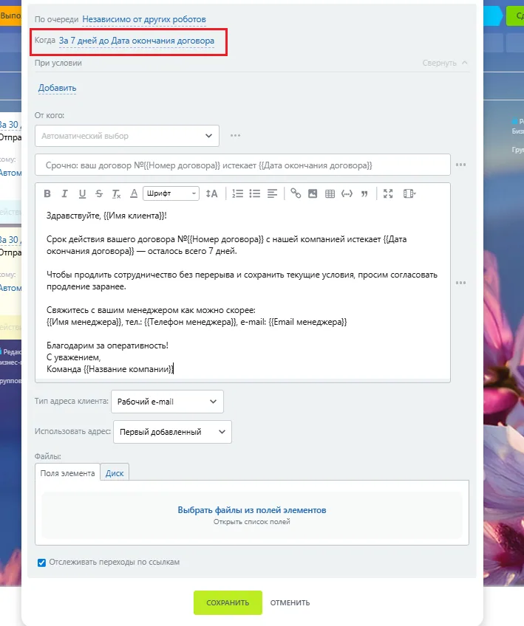
Task: Open the Шрифт font dropdown
Action: 171,193
